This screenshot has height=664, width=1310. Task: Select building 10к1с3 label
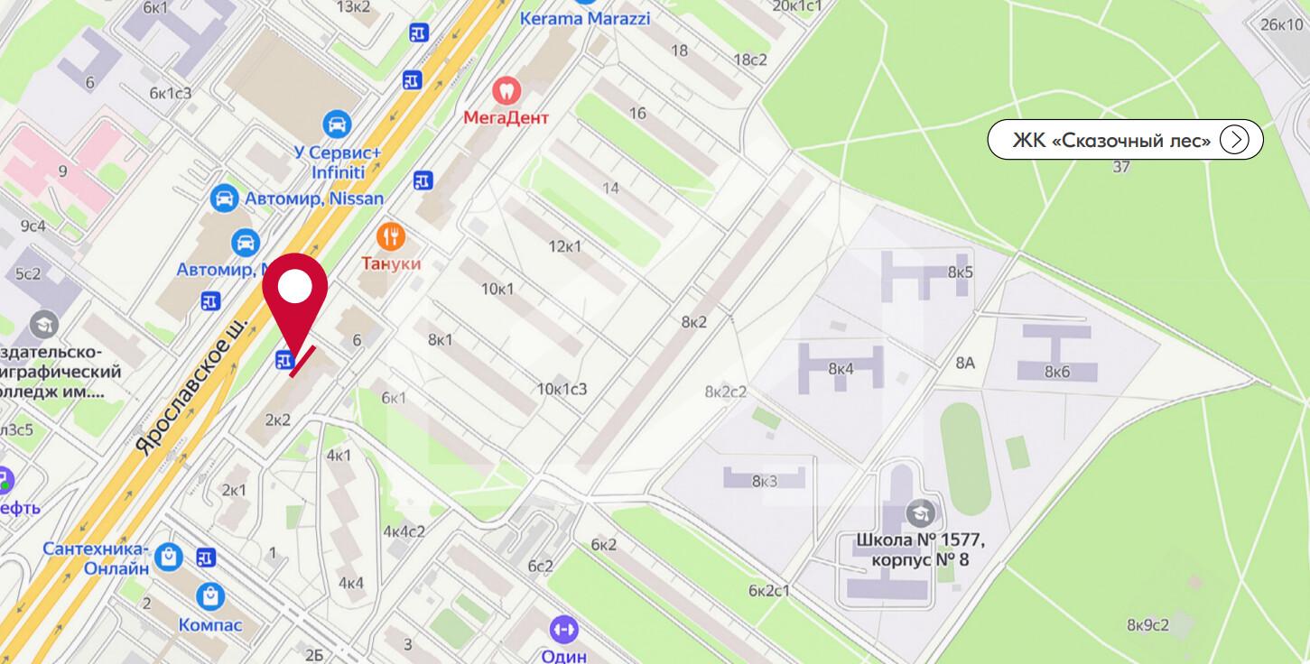[562, 389]
